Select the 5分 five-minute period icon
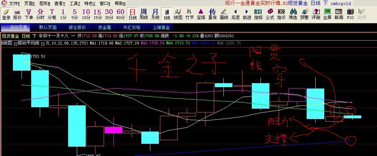Image resolution: width=377 pixels, height=156 pixels. [x=75, y=14]
